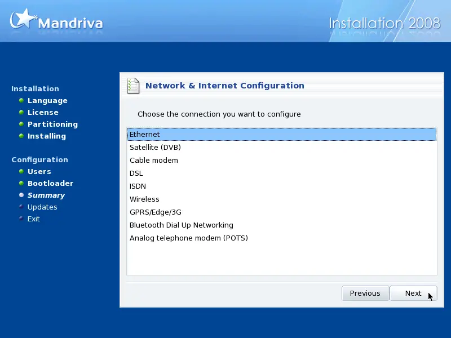451x338 pixels.
Task: Click green bullet beside Bootloader
Action: click(21, 183)
